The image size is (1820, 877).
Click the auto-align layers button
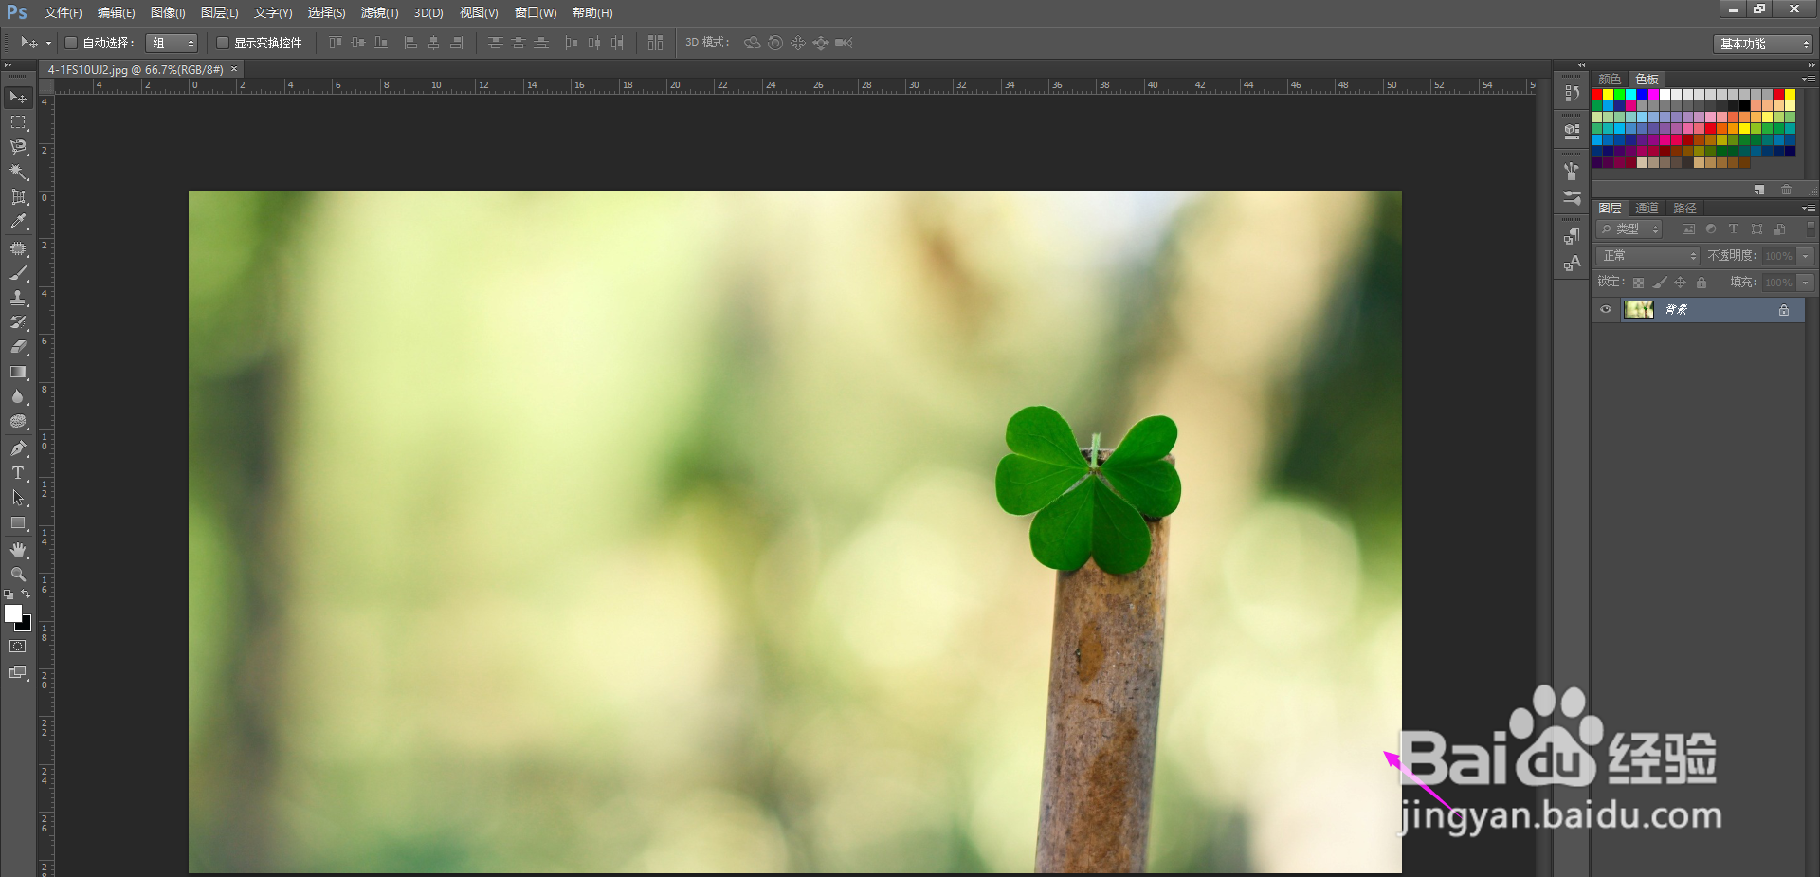click(655, 43)
